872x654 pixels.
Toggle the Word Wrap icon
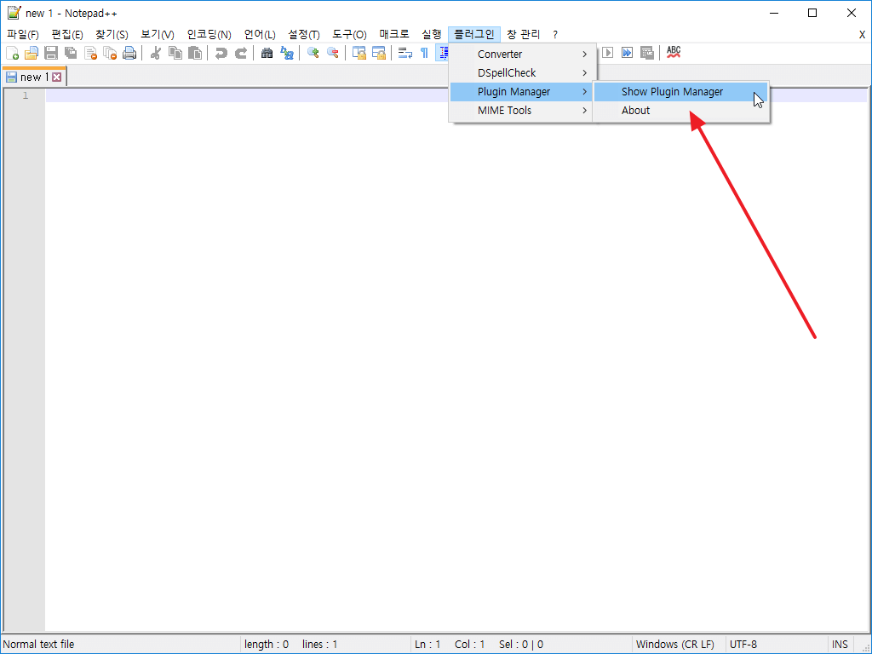click(x=404, y=53)
